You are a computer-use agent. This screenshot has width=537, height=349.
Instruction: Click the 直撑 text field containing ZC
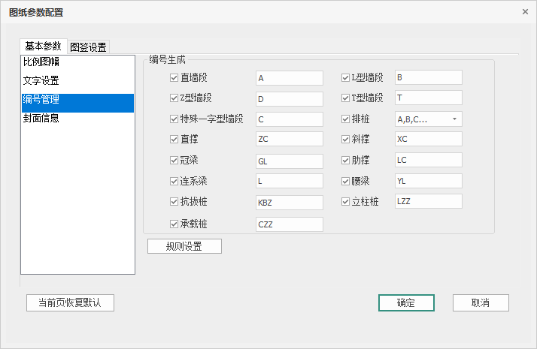pyautogui.click(x=289, y=140)
